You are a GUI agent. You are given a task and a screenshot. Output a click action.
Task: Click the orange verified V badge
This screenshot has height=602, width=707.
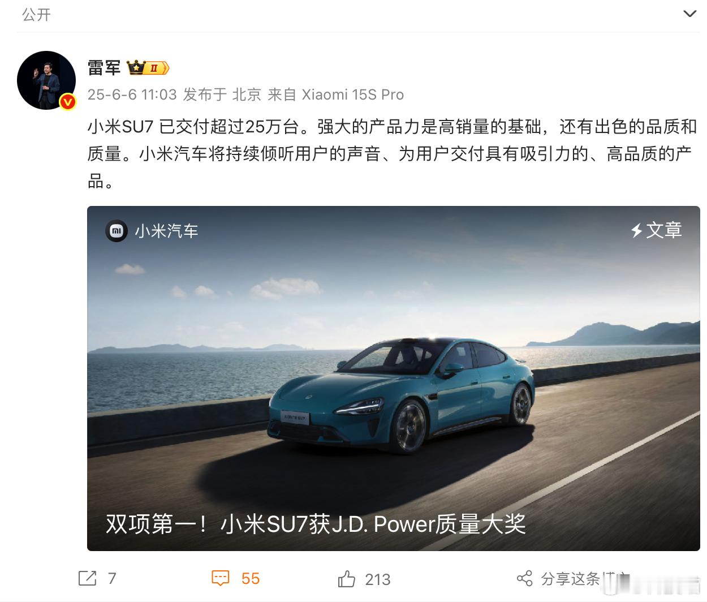click(x=68, y=102)
